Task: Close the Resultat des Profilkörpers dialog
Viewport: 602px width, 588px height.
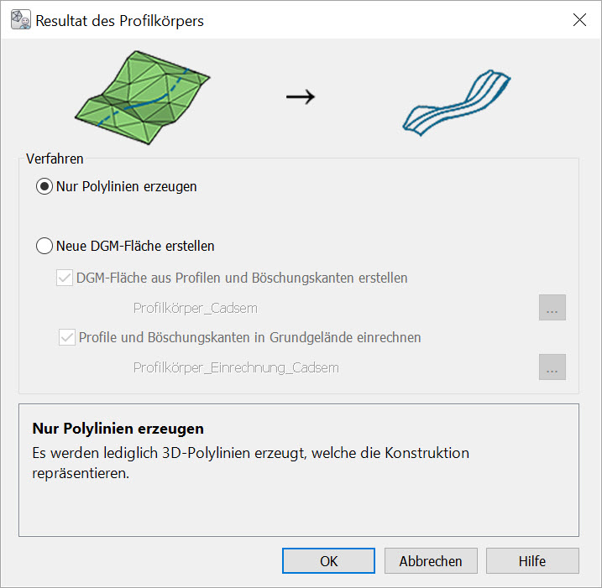Action: pos(578,20)
